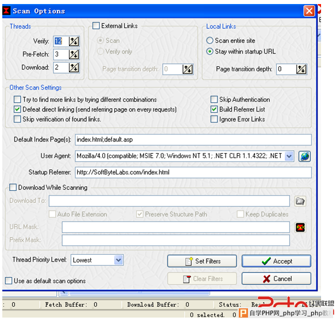Click the Accept button
The image size is (336, 321).
point(276,261)
